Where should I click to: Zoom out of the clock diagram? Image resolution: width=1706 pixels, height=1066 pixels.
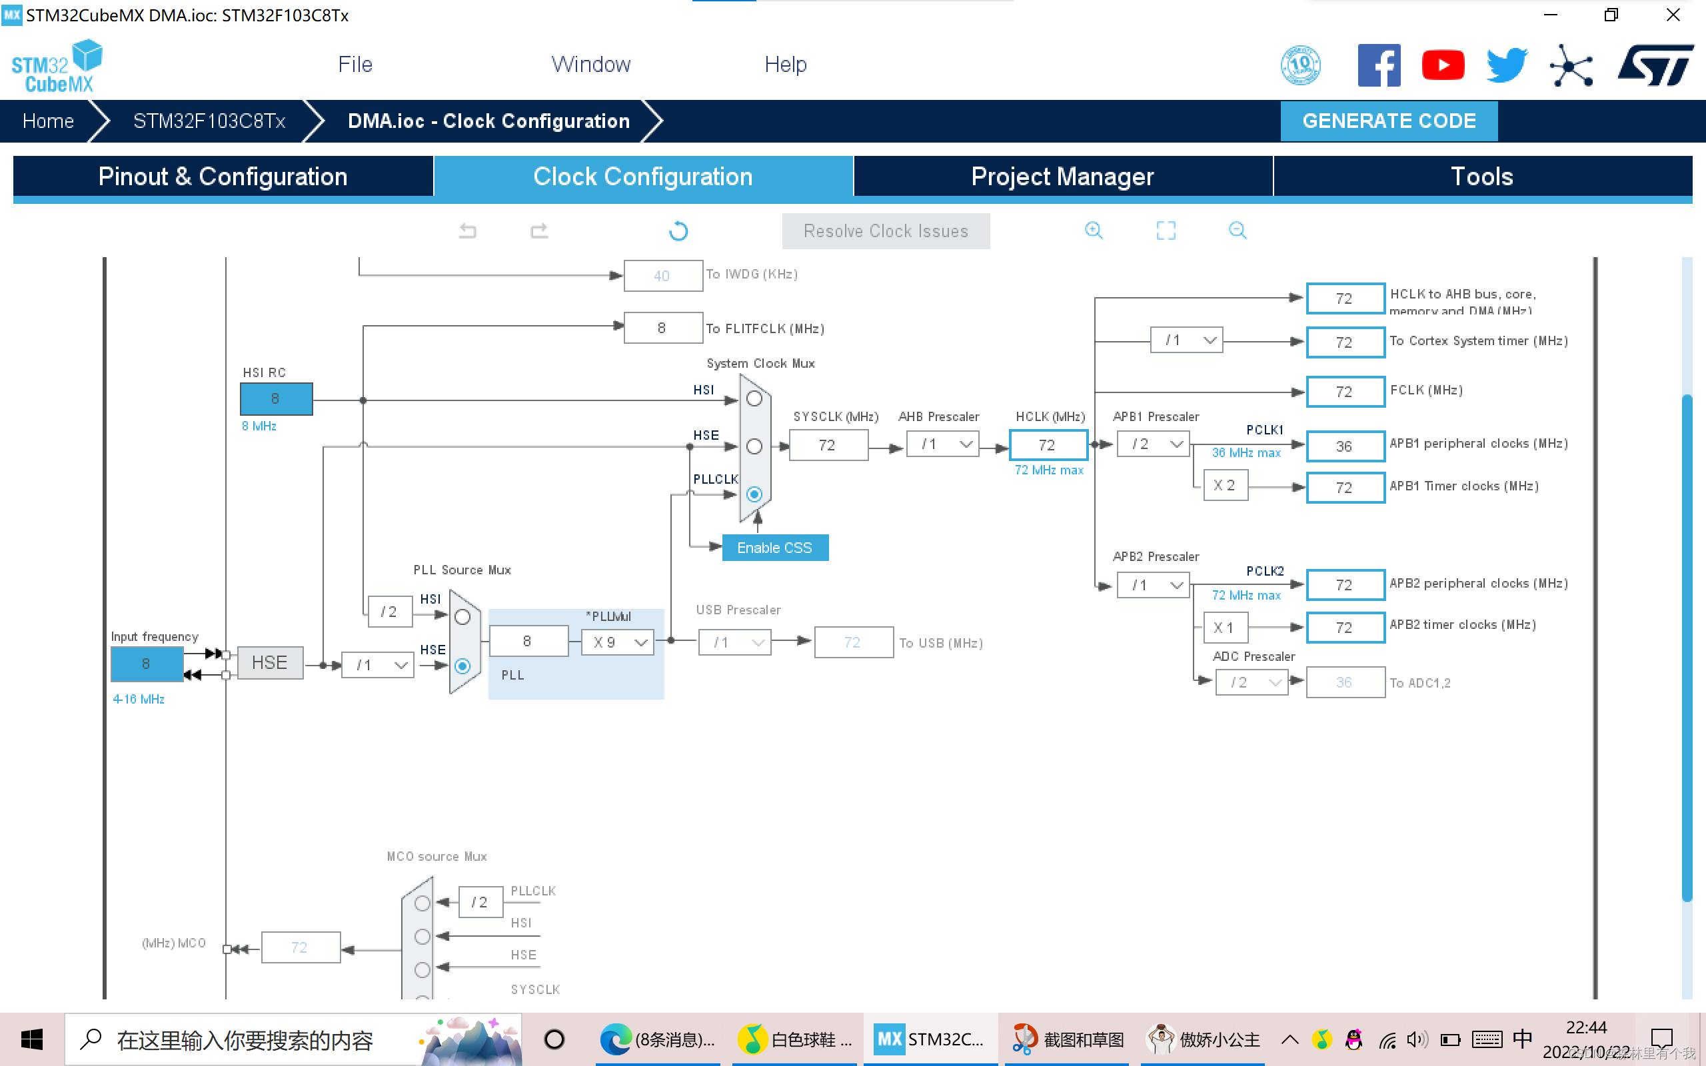(x=1238, y=231)
